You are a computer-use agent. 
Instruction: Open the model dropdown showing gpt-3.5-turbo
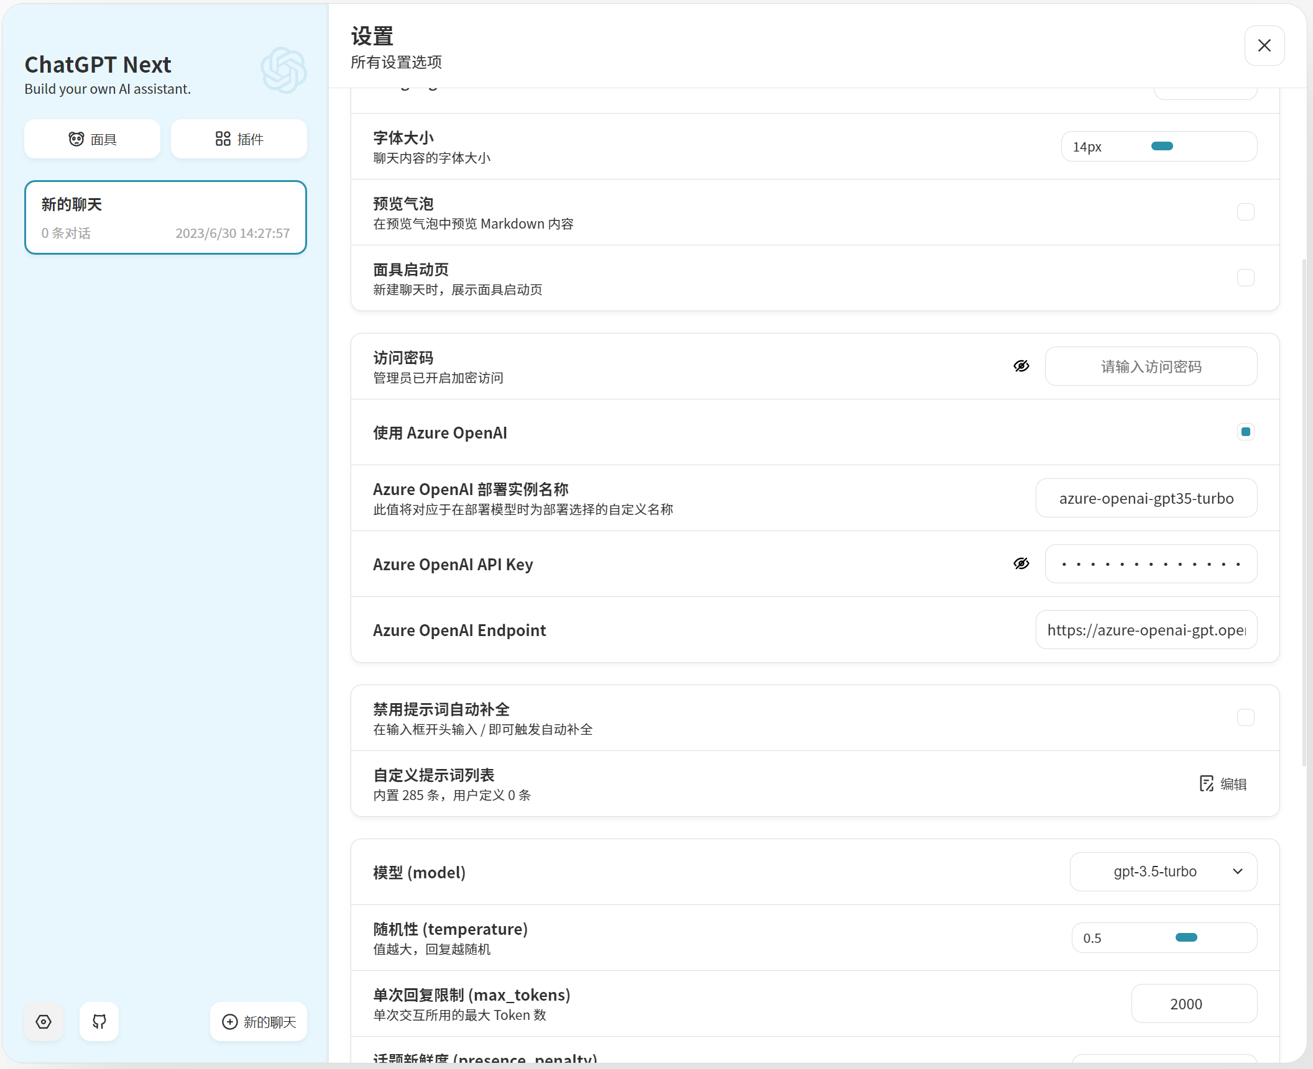1163,871
